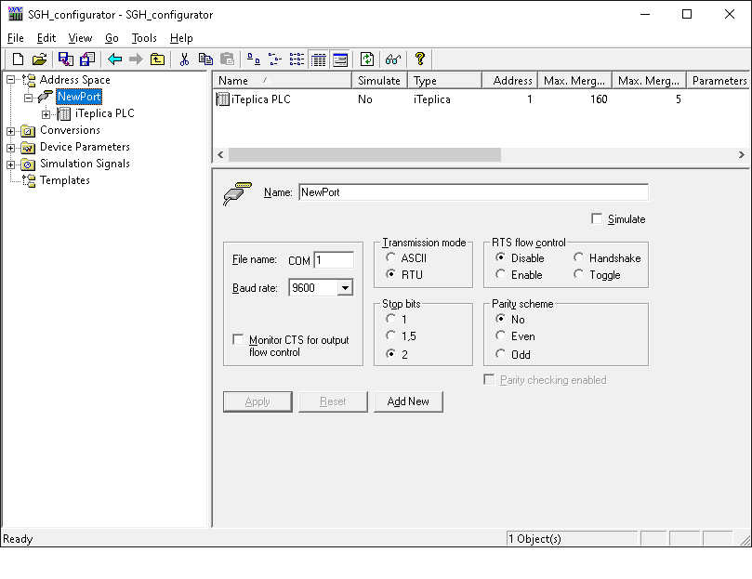Go back with the cyan arrow
Screen dimensions: 752x579
click(114, 59)
